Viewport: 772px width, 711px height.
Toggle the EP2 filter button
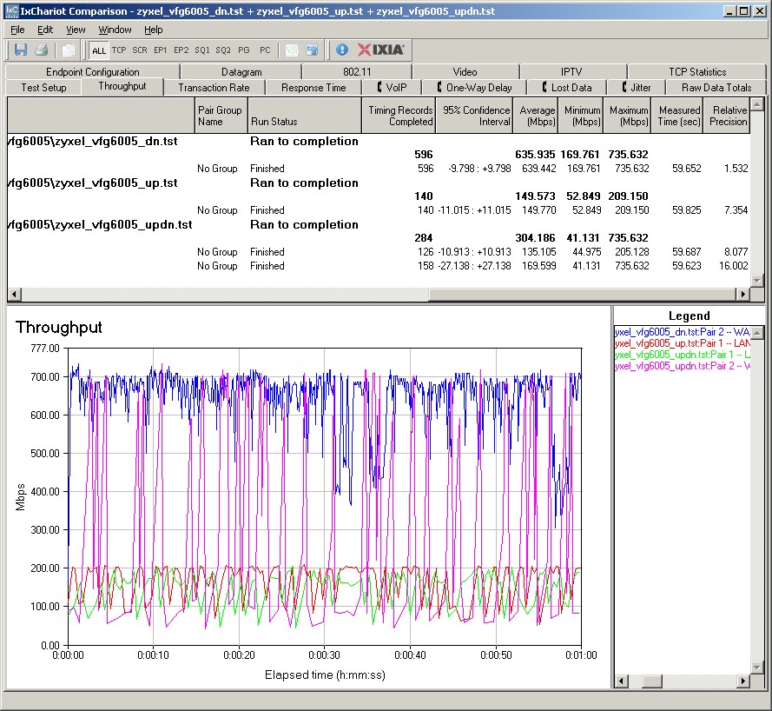tap(181, 50)
